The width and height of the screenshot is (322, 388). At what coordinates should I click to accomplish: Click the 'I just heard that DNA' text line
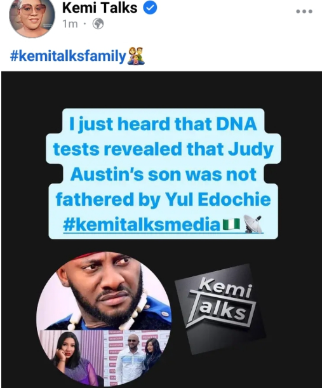[x=163, y=123]
